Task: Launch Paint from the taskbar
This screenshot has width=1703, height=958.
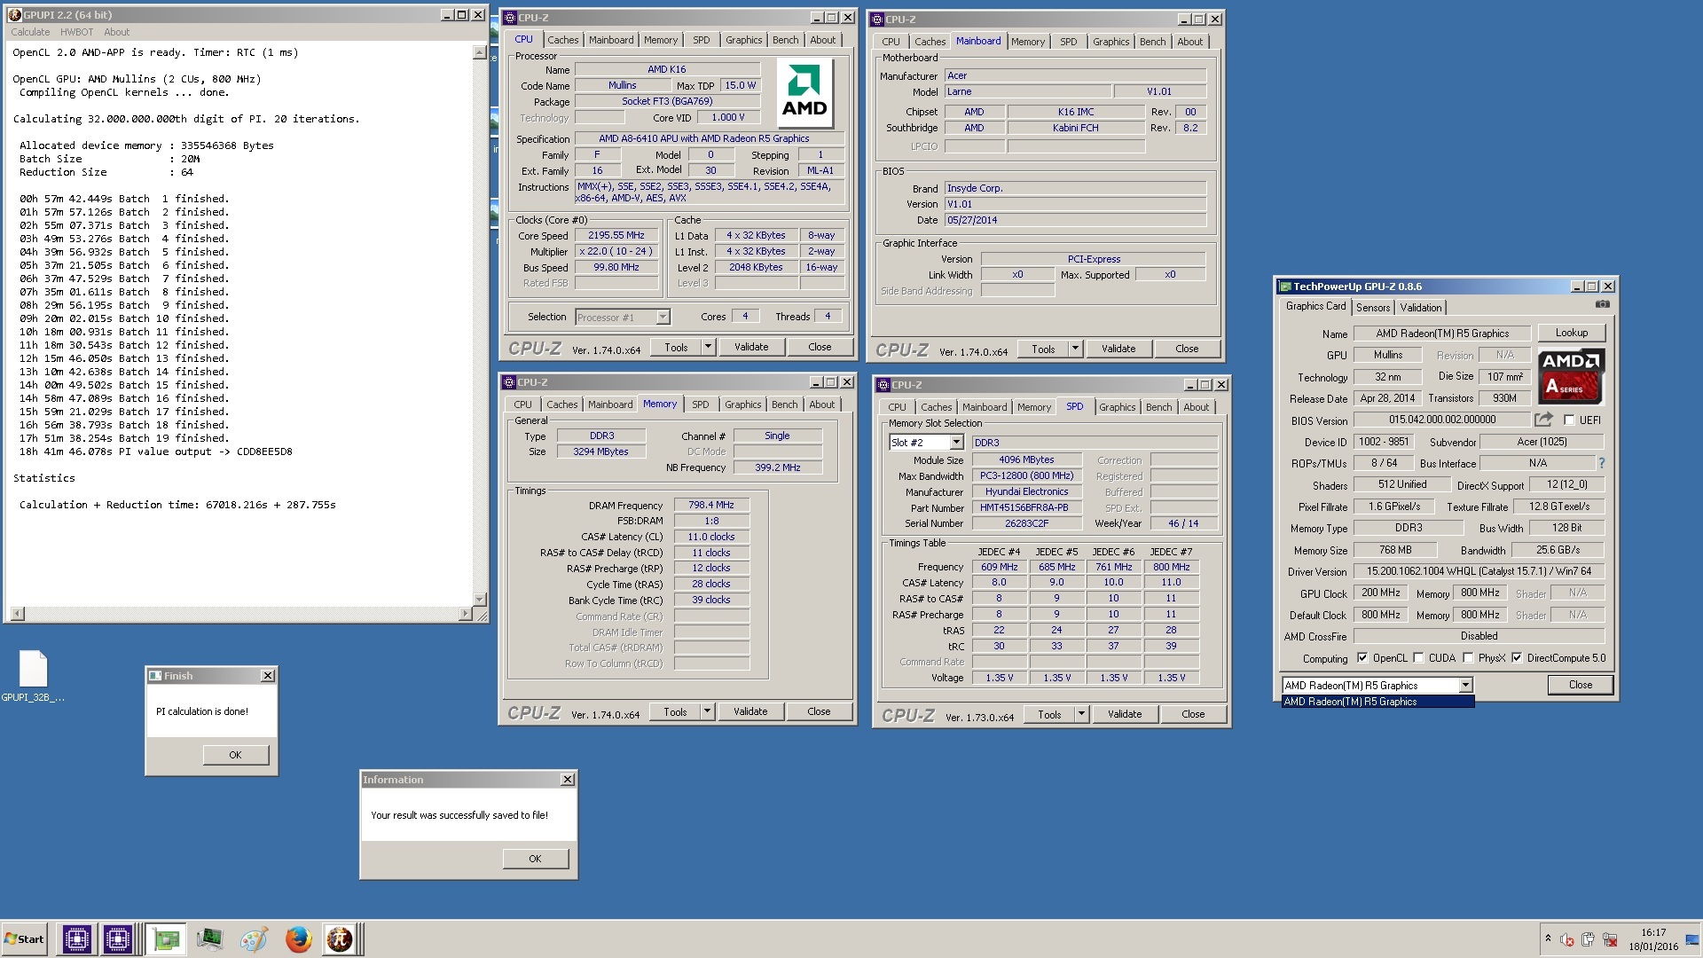Action: click(x=254, y=938)
